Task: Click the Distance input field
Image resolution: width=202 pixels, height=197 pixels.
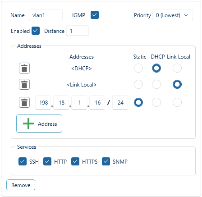Action: pyautogui.click(x=78, y=31)
